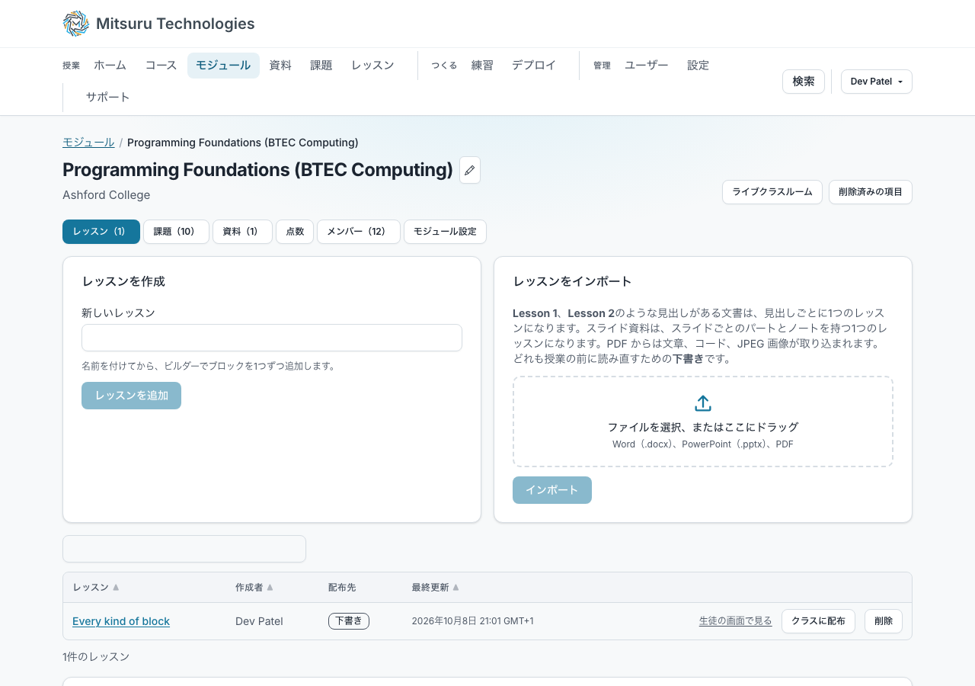The width and height of the screenshot is (975, 686).
Task: Go to ホーム in the top navigation
Action: [x=110, y=66]
